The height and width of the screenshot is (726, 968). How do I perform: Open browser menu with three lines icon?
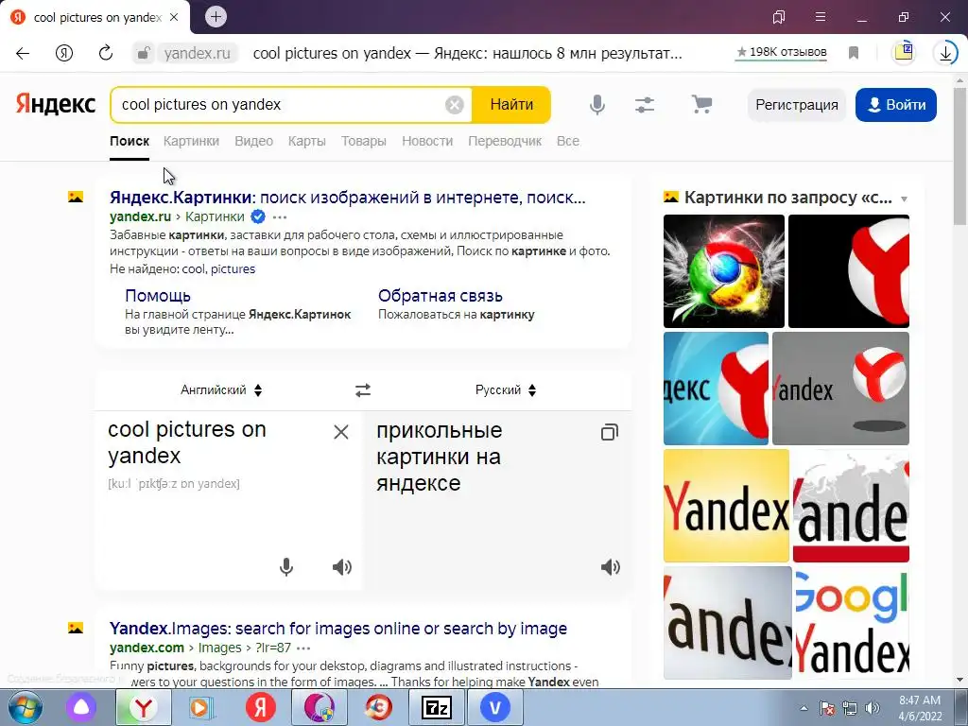point(821,17)
